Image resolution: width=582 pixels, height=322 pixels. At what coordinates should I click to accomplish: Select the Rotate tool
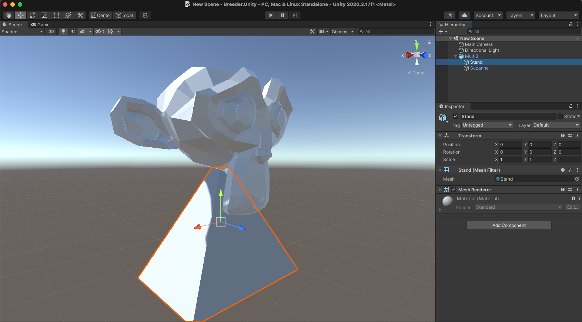(x=33, y=15)
